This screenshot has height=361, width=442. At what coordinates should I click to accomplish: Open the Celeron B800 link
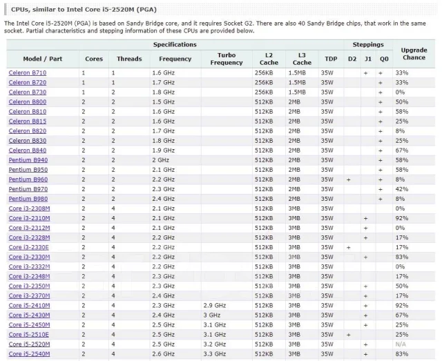pos(28,101)
